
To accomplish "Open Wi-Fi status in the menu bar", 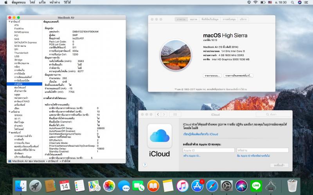I will tap(255, 2).
